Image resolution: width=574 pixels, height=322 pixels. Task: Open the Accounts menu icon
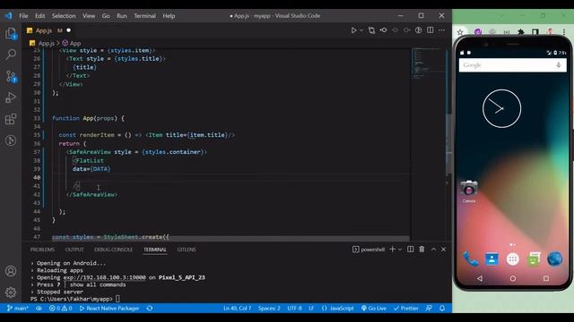pos(11,271)
